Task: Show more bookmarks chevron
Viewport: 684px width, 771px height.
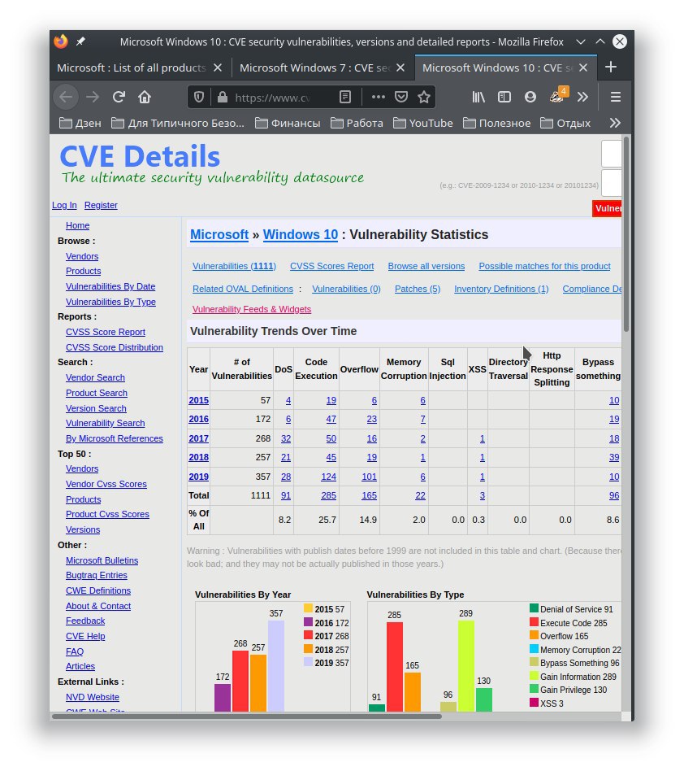Action: 615,123
